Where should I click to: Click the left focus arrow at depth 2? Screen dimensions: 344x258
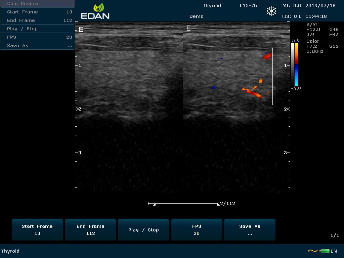[77, 109]
